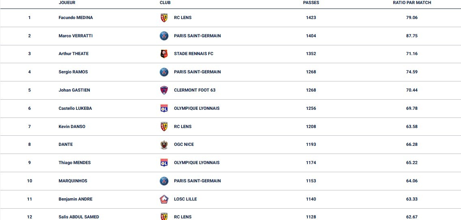
Task: Open Facundo MEDINA's player page
Action: [x=76, y=18]
